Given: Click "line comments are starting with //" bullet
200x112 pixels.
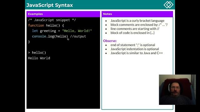Looking at the screenshot, I should point(135,29).
